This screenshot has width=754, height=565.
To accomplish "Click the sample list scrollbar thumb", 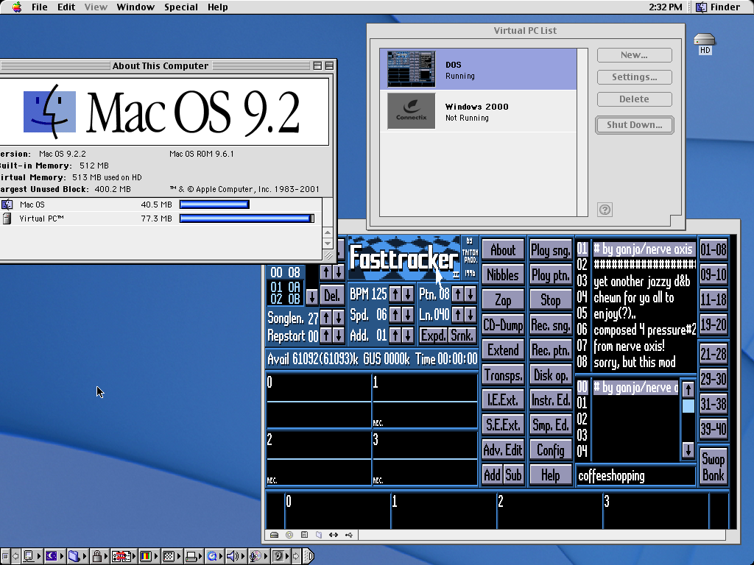I will pyautogui.click(x=688, y=406).
